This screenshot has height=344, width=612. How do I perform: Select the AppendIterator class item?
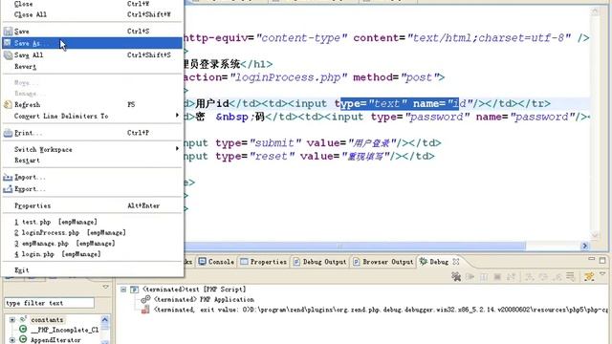click(55, 340)
